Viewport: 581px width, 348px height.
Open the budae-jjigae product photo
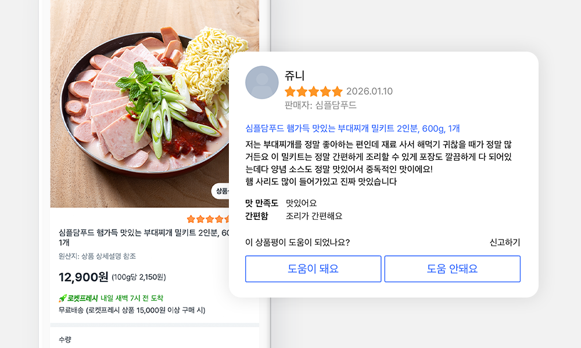pyautogui.click(x=139, y=104)
